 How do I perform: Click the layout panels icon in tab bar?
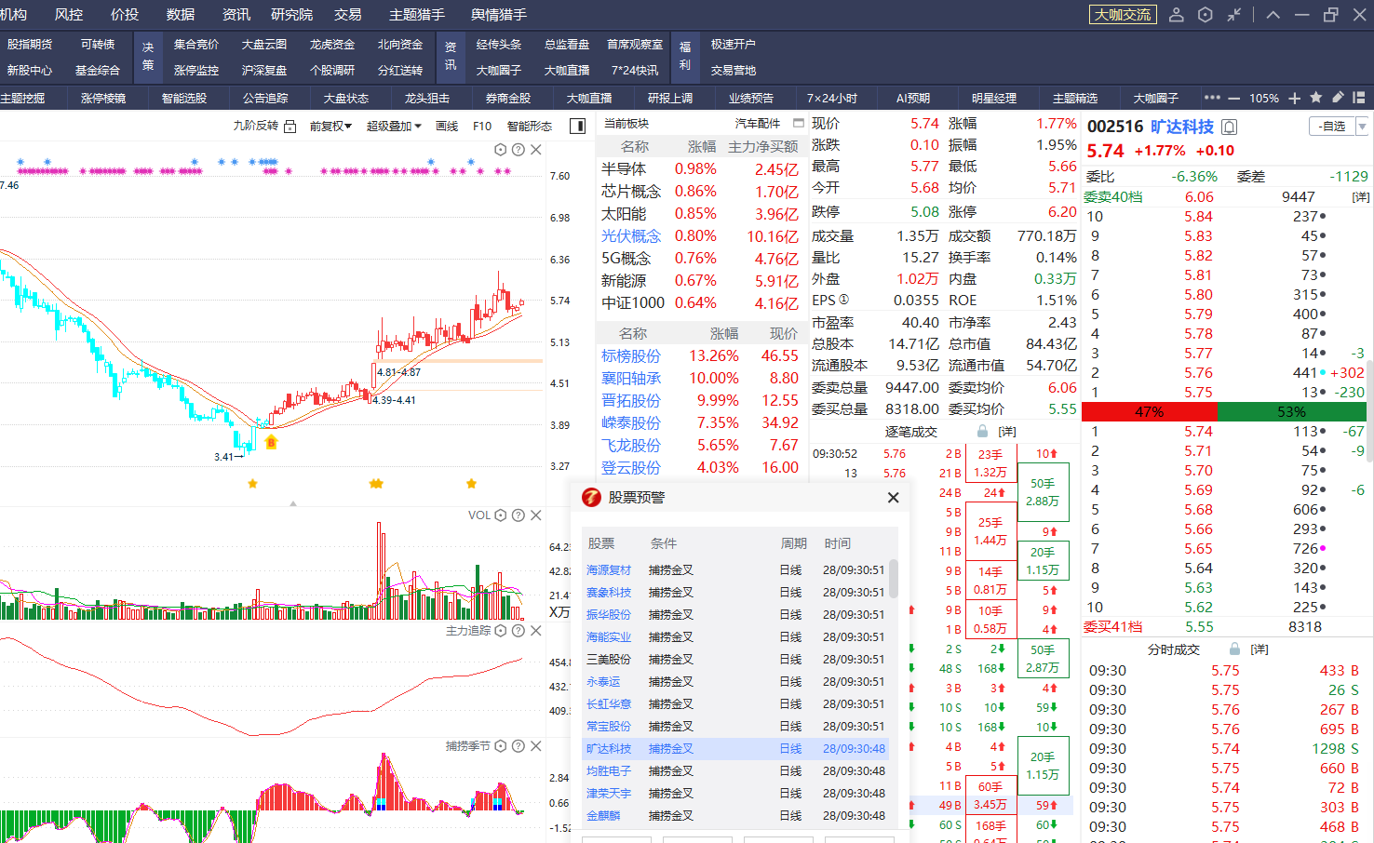pyautogui.click(x=1359, y=98)
